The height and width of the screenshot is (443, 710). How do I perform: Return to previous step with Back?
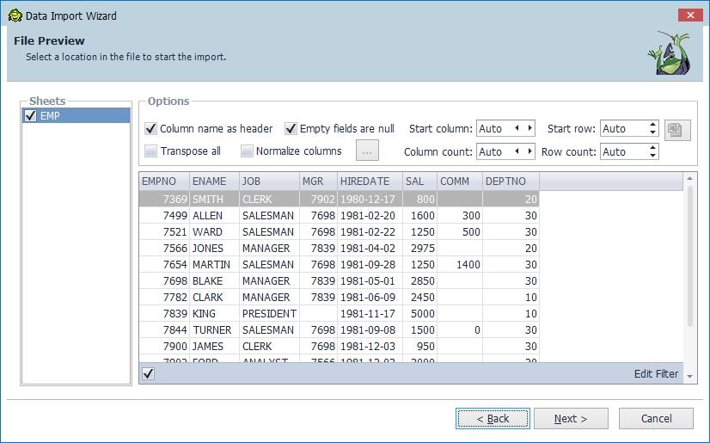(x=493, y=419)
